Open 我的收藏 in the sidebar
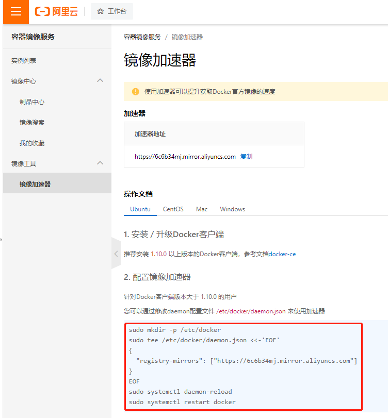The width and height of the screenshot is (388, 418). tap(32, 143)
